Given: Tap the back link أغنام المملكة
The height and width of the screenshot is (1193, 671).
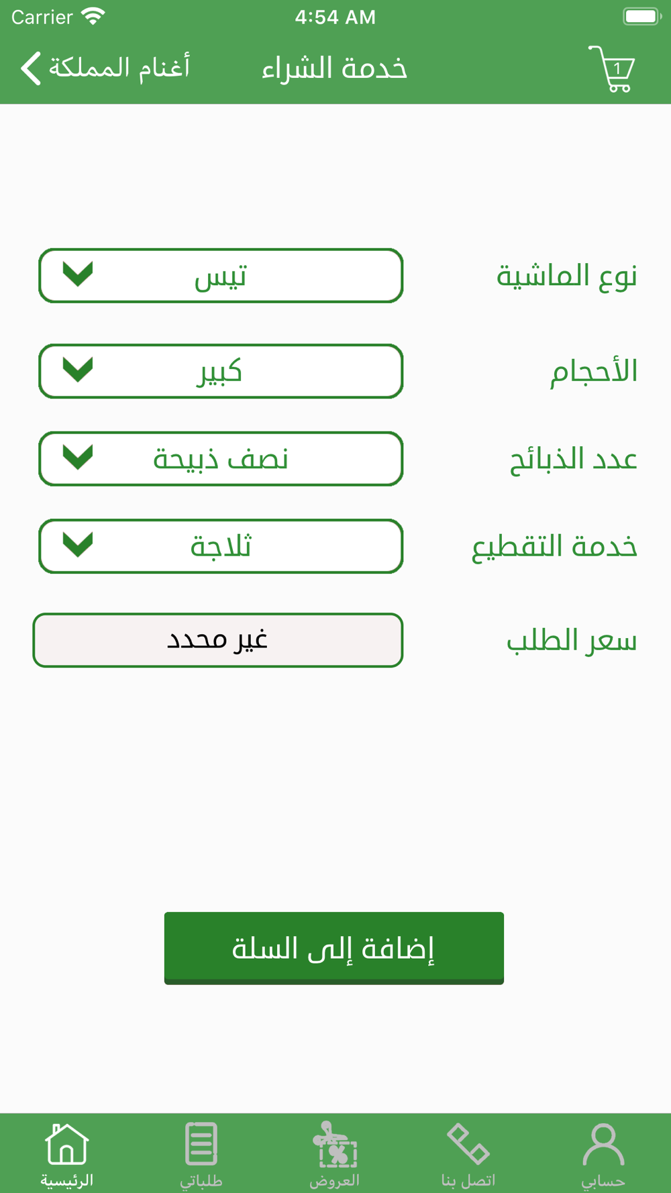Looking at the screenshot, I should pyautogui.click(x=119, y=68).
